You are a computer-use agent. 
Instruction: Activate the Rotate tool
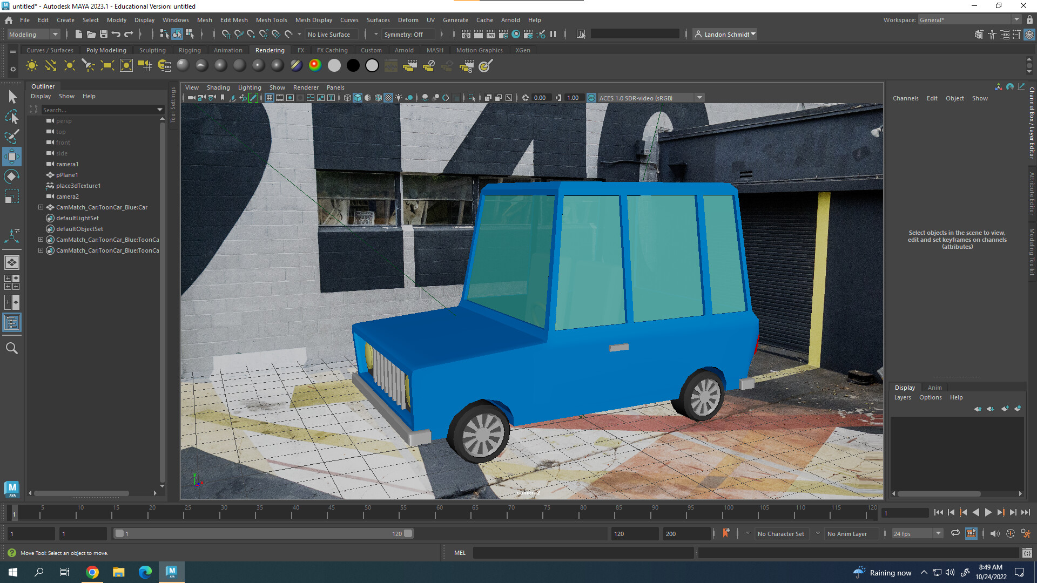pyautogui.click(x=12, y=176)
